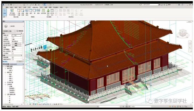The image size is (194, 111).
Task: Toggle the Crop Region Visible checkbox
Action: click(x=13, y=59)
